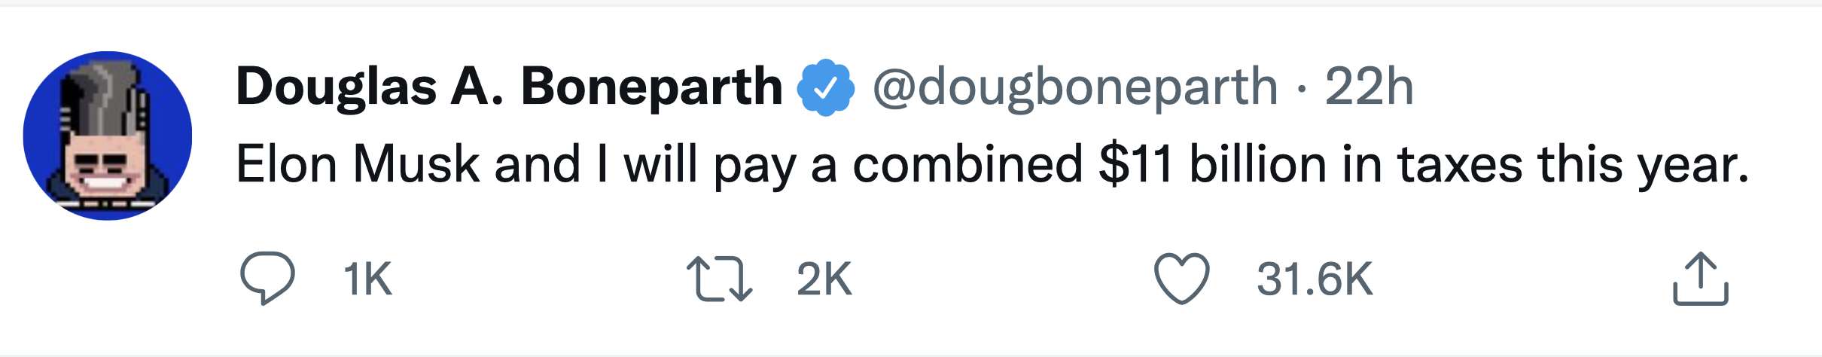The width and height of the screenshot is (1822, 357).
Task: Click the 1K reply count
Action: pyautogui.click(x=367, y=279)
